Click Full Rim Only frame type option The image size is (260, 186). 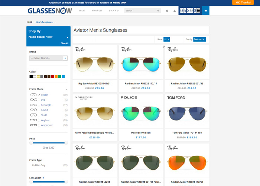39,165
